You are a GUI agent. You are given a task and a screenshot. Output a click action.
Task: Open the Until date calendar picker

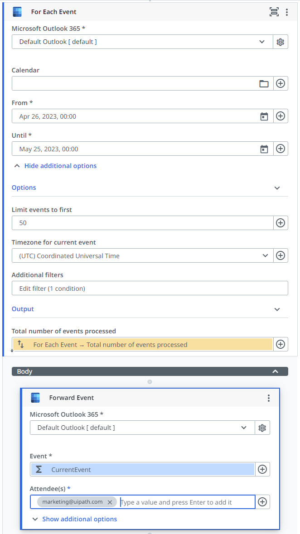[x=264, y=149]
